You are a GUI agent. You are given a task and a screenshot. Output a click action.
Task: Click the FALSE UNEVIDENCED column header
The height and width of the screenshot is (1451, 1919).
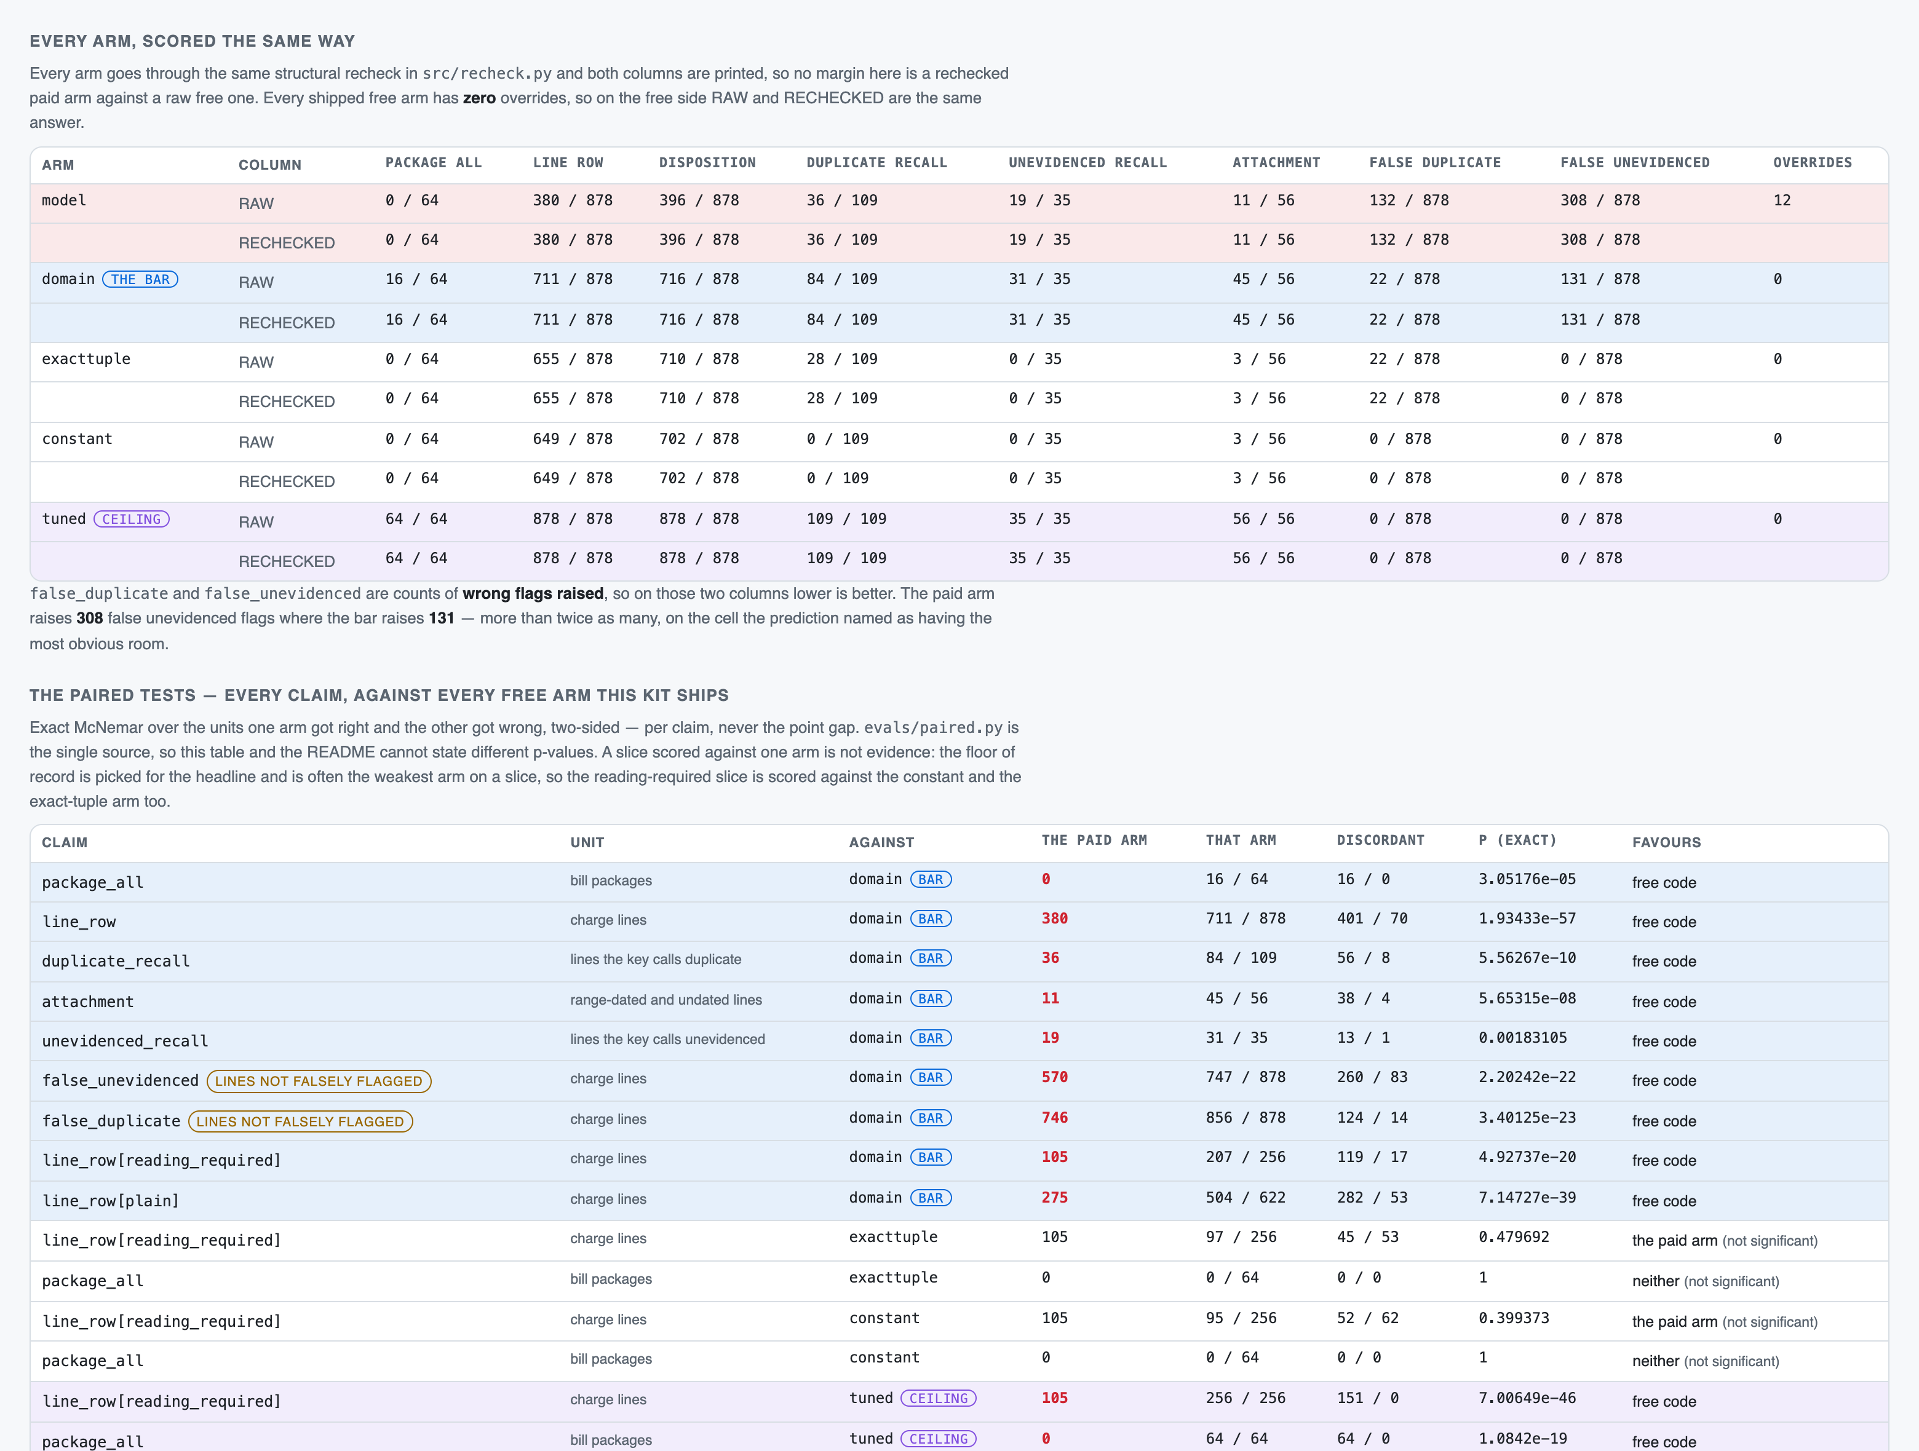pos(1634,162)
